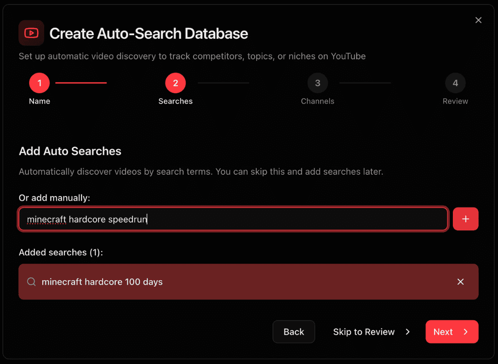This screenshot has height=364, width=498.
Task: Close the Create Auto-Search Database dialog
Action: [x=478, y=20]
